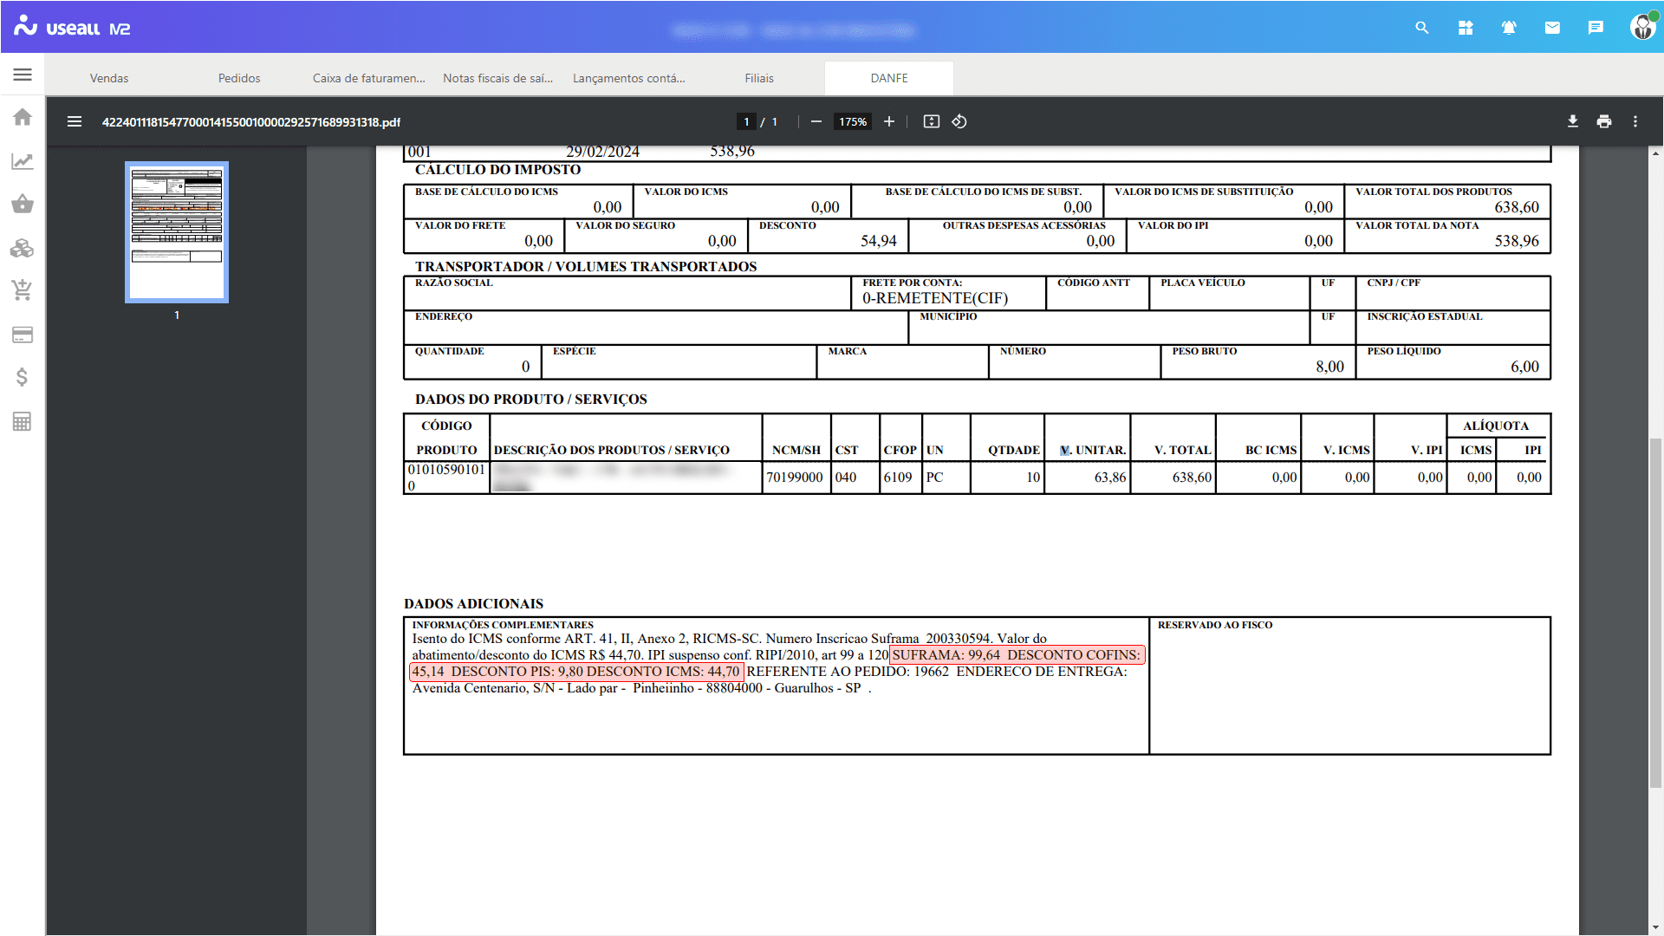Image resolution: width=1664 pixels, height=936 pixels.
Task: Print the DANFE PDF
Action: pyautogui.click(x=1604, y=122)
